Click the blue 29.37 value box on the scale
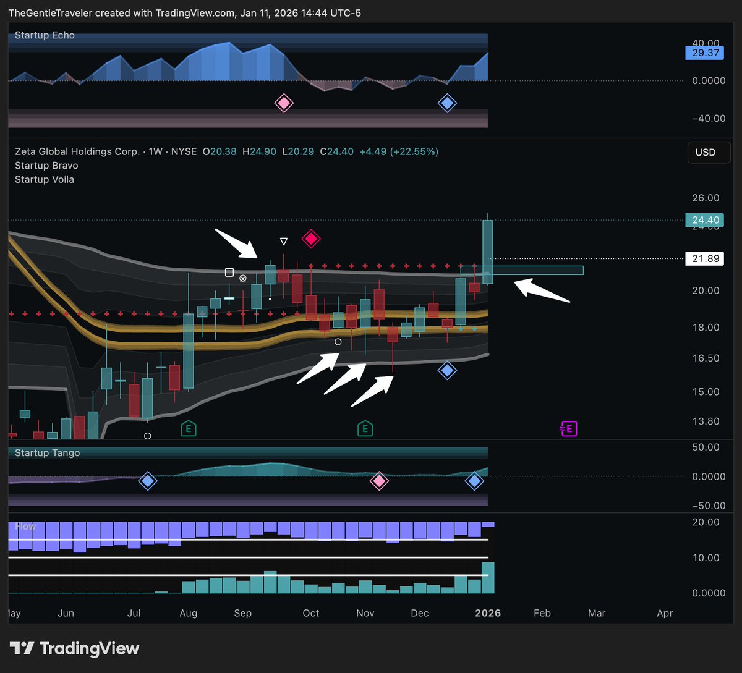742x673 pixels. pos(704,53)
